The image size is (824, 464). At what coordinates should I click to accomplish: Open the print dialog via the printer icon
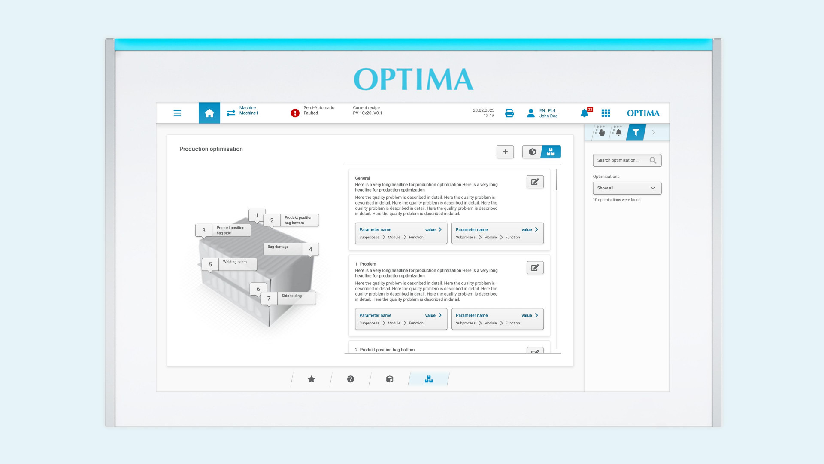point(509,113)
